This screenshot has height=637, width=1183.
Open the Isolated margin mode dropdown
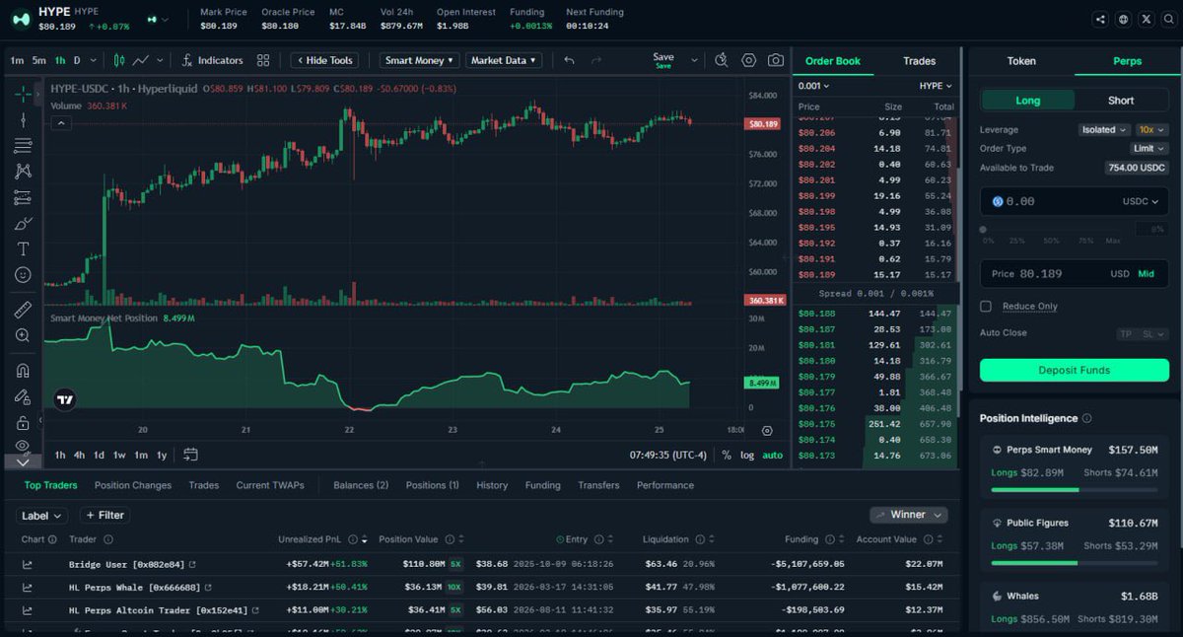click(x=1104, y=129)
